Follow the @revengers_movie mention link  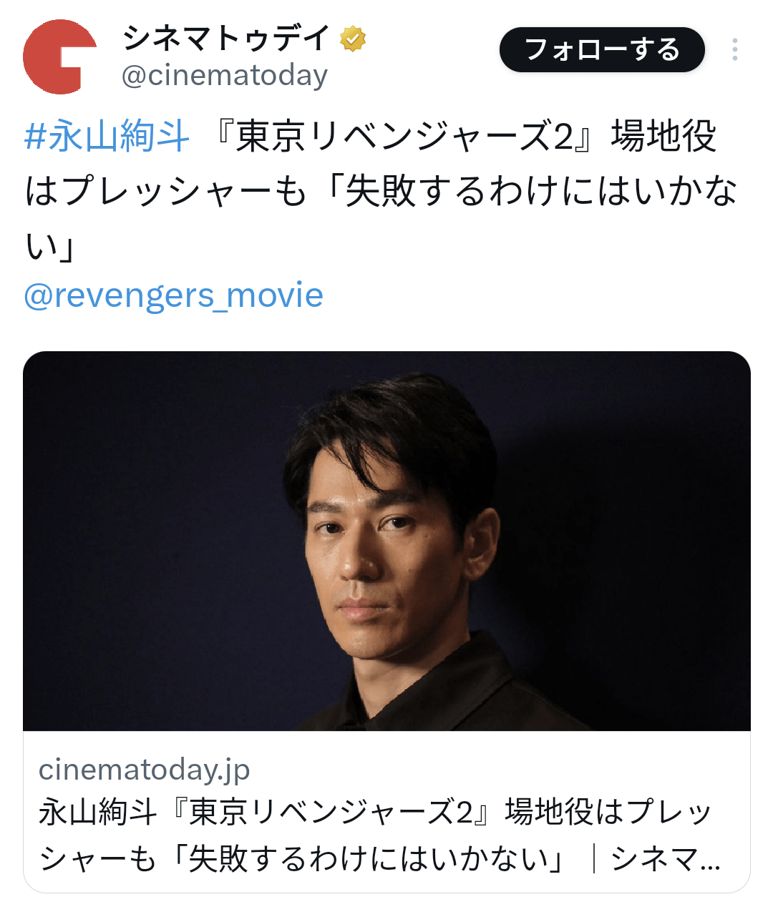pyautogui.click(x=174, y=295)
